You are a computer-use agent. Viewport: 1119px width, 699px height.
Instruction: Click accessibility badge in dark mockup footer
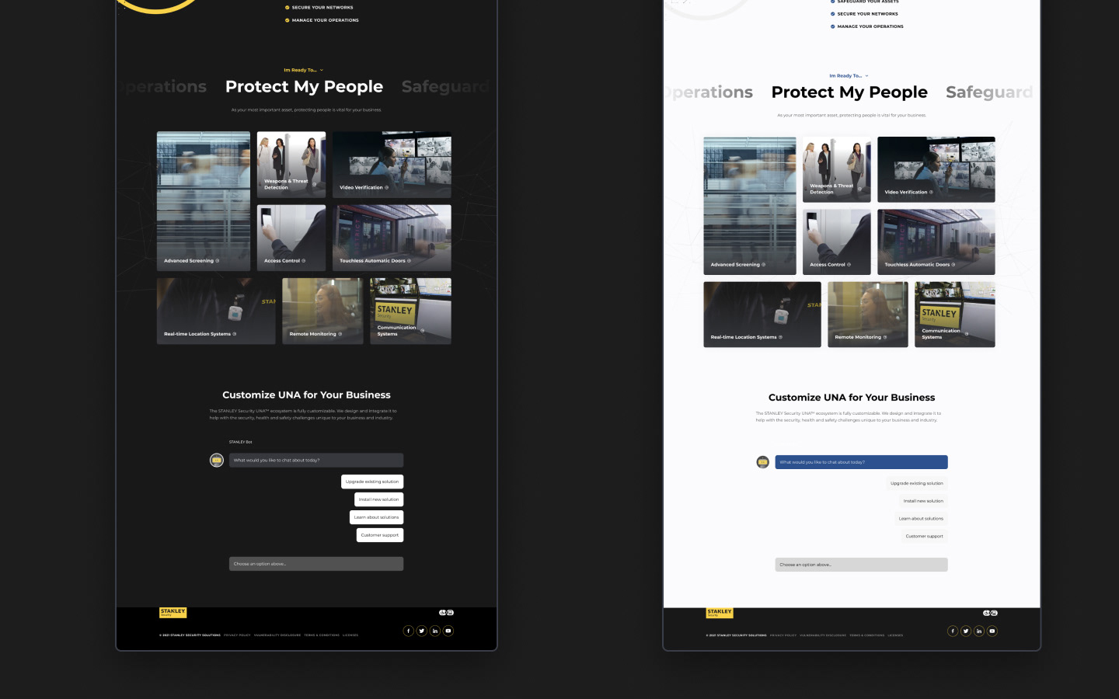coord(446,613)
